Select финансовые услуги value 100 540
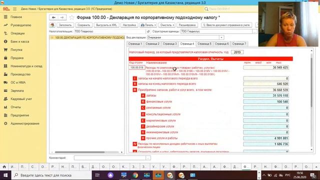 pos(266,101)
